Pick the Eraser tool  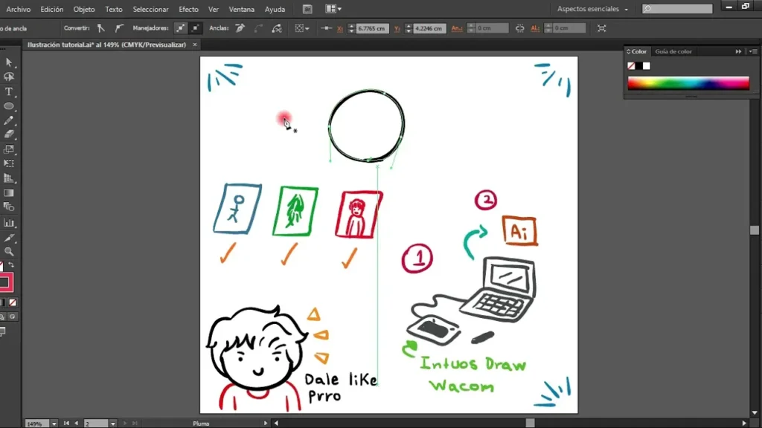pos(9,134)
